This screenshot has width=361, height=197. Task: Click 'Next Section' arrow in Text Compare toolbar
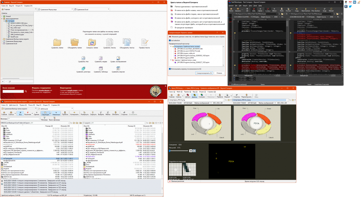click(x=305, y=9)
